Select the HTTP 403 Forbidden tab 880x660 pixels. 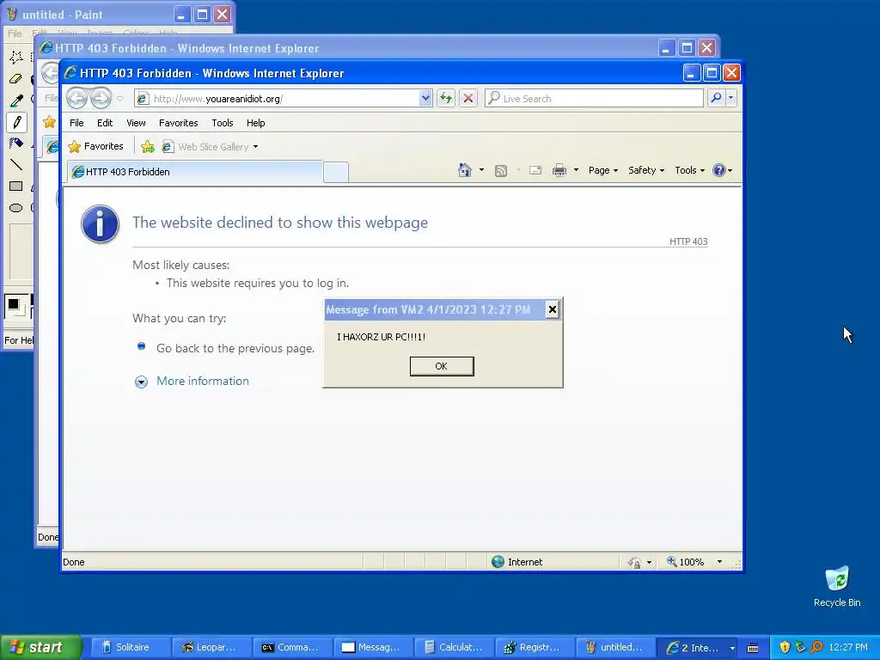pyautogui.click(x=195, y=172)
